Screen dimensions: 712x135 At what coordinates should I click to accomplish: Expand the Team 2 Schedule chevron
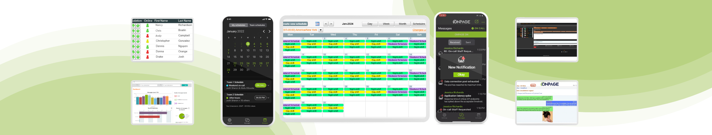pyautogui.click(x=268, y=98)
